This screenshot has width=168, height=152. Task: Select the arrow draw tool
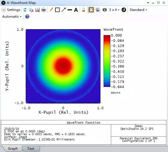[x=64, y=10]
